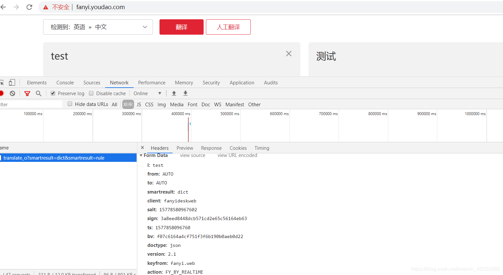Click the red marker on the network timeline
Image resolution: width=503 pixels, height=275 pixels.
tap(188, 129)
